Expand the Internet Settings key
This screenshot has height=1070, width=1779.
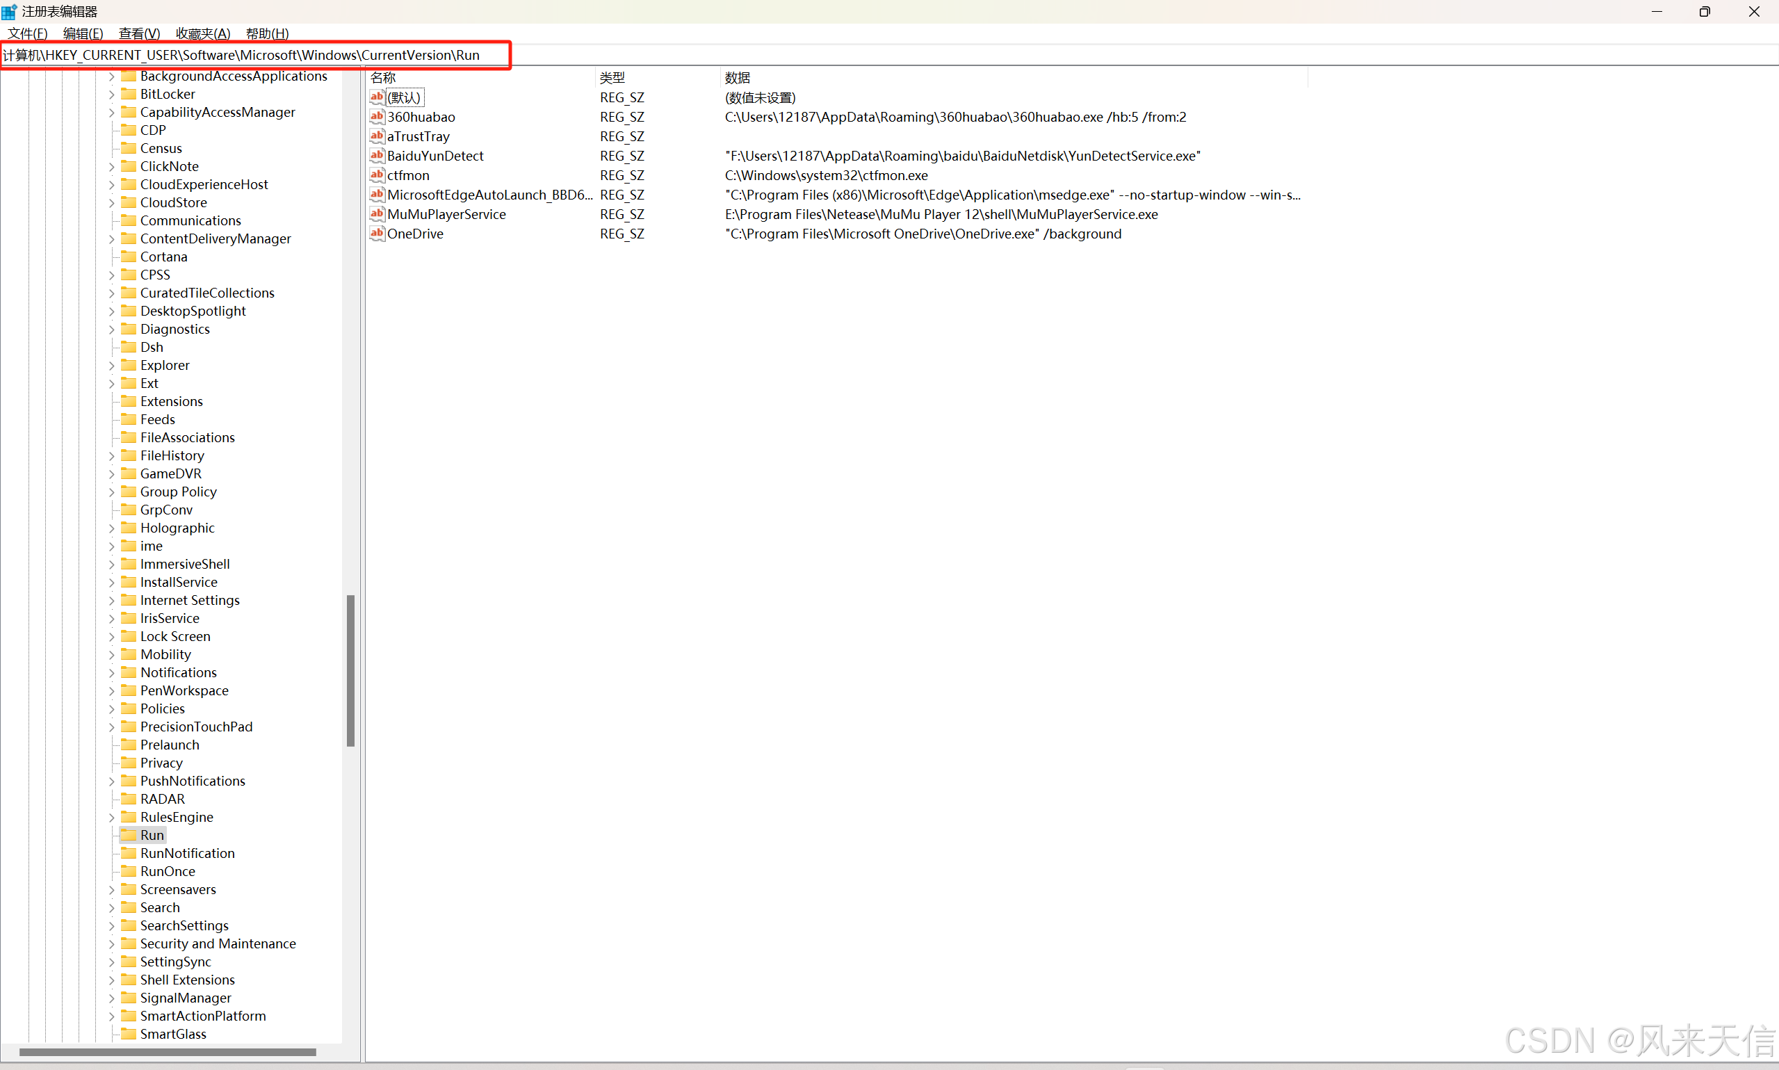(112, 601)
